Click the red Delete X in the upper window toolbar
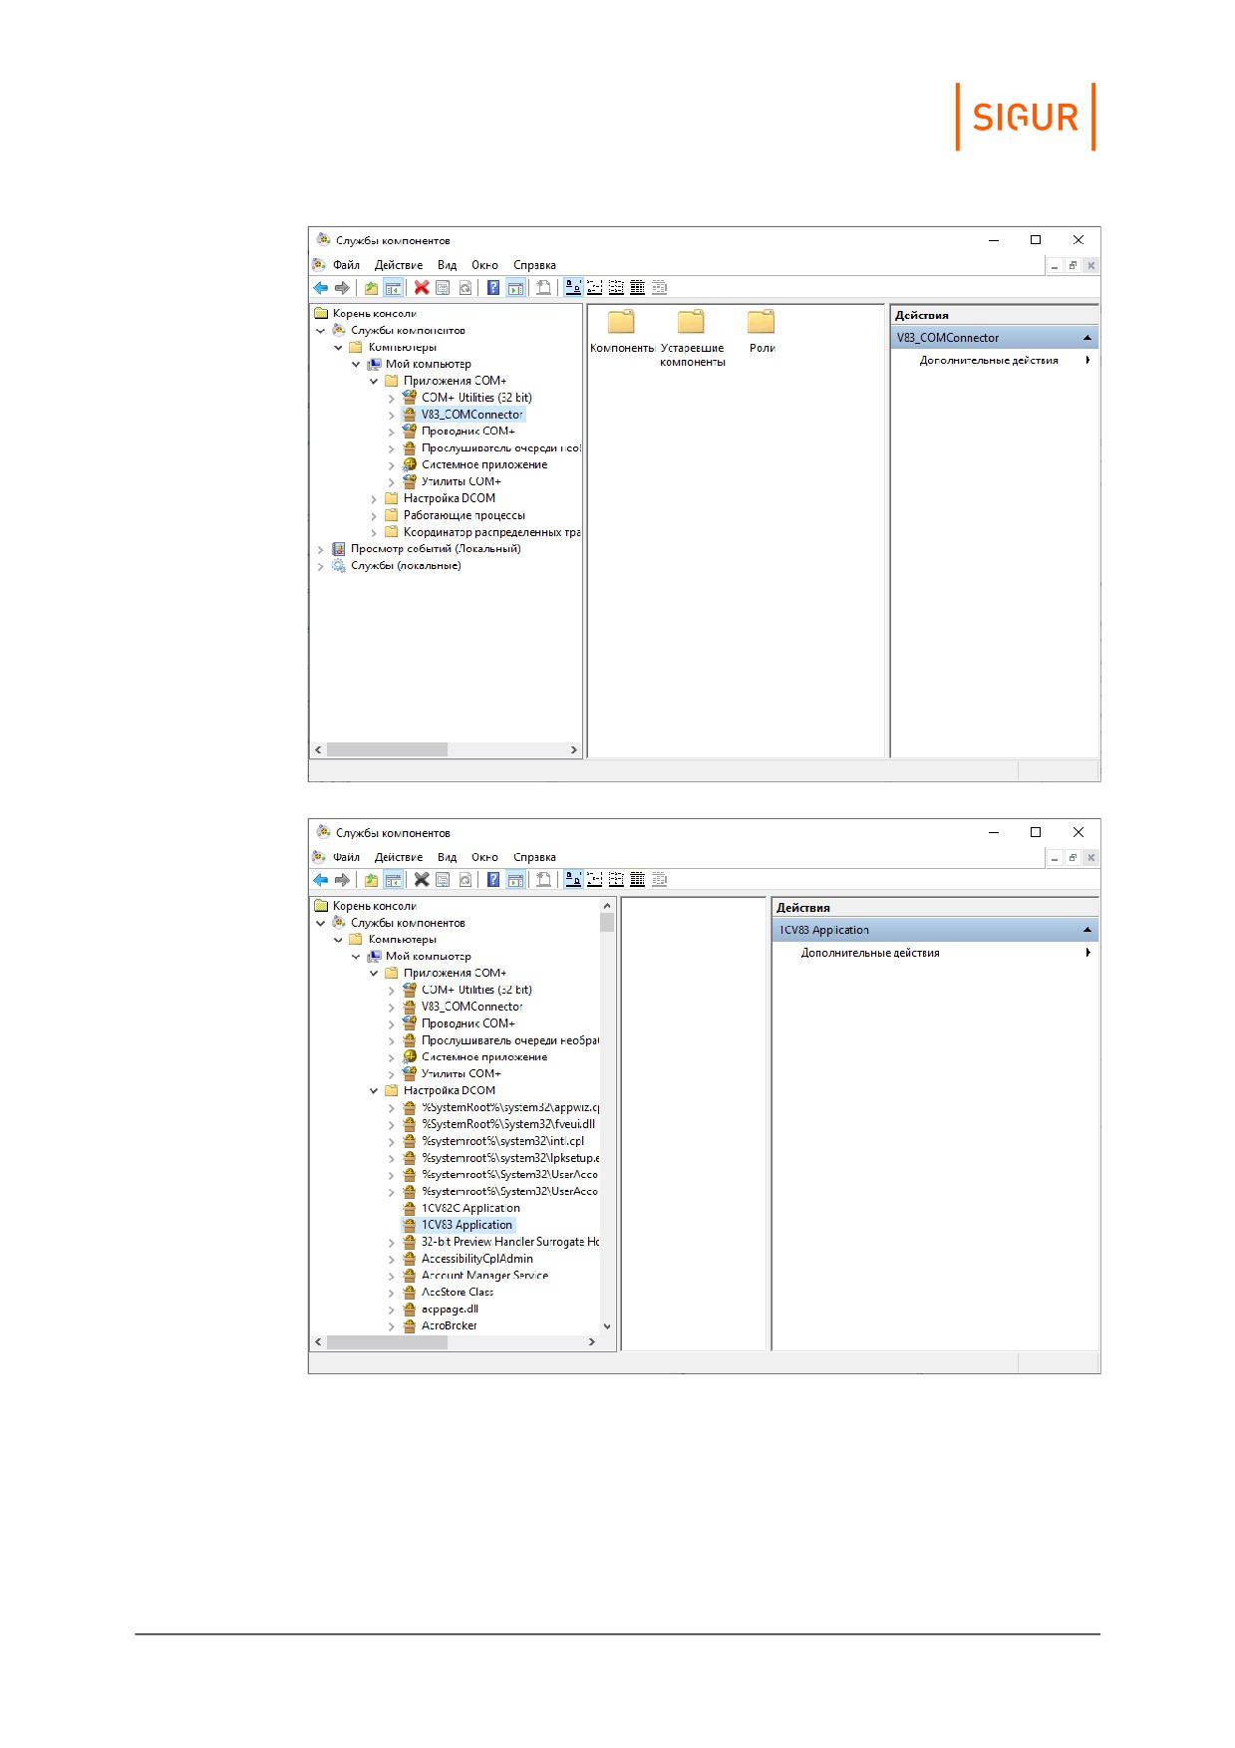The image size is (1235, 1748). [x=422, y=288]
